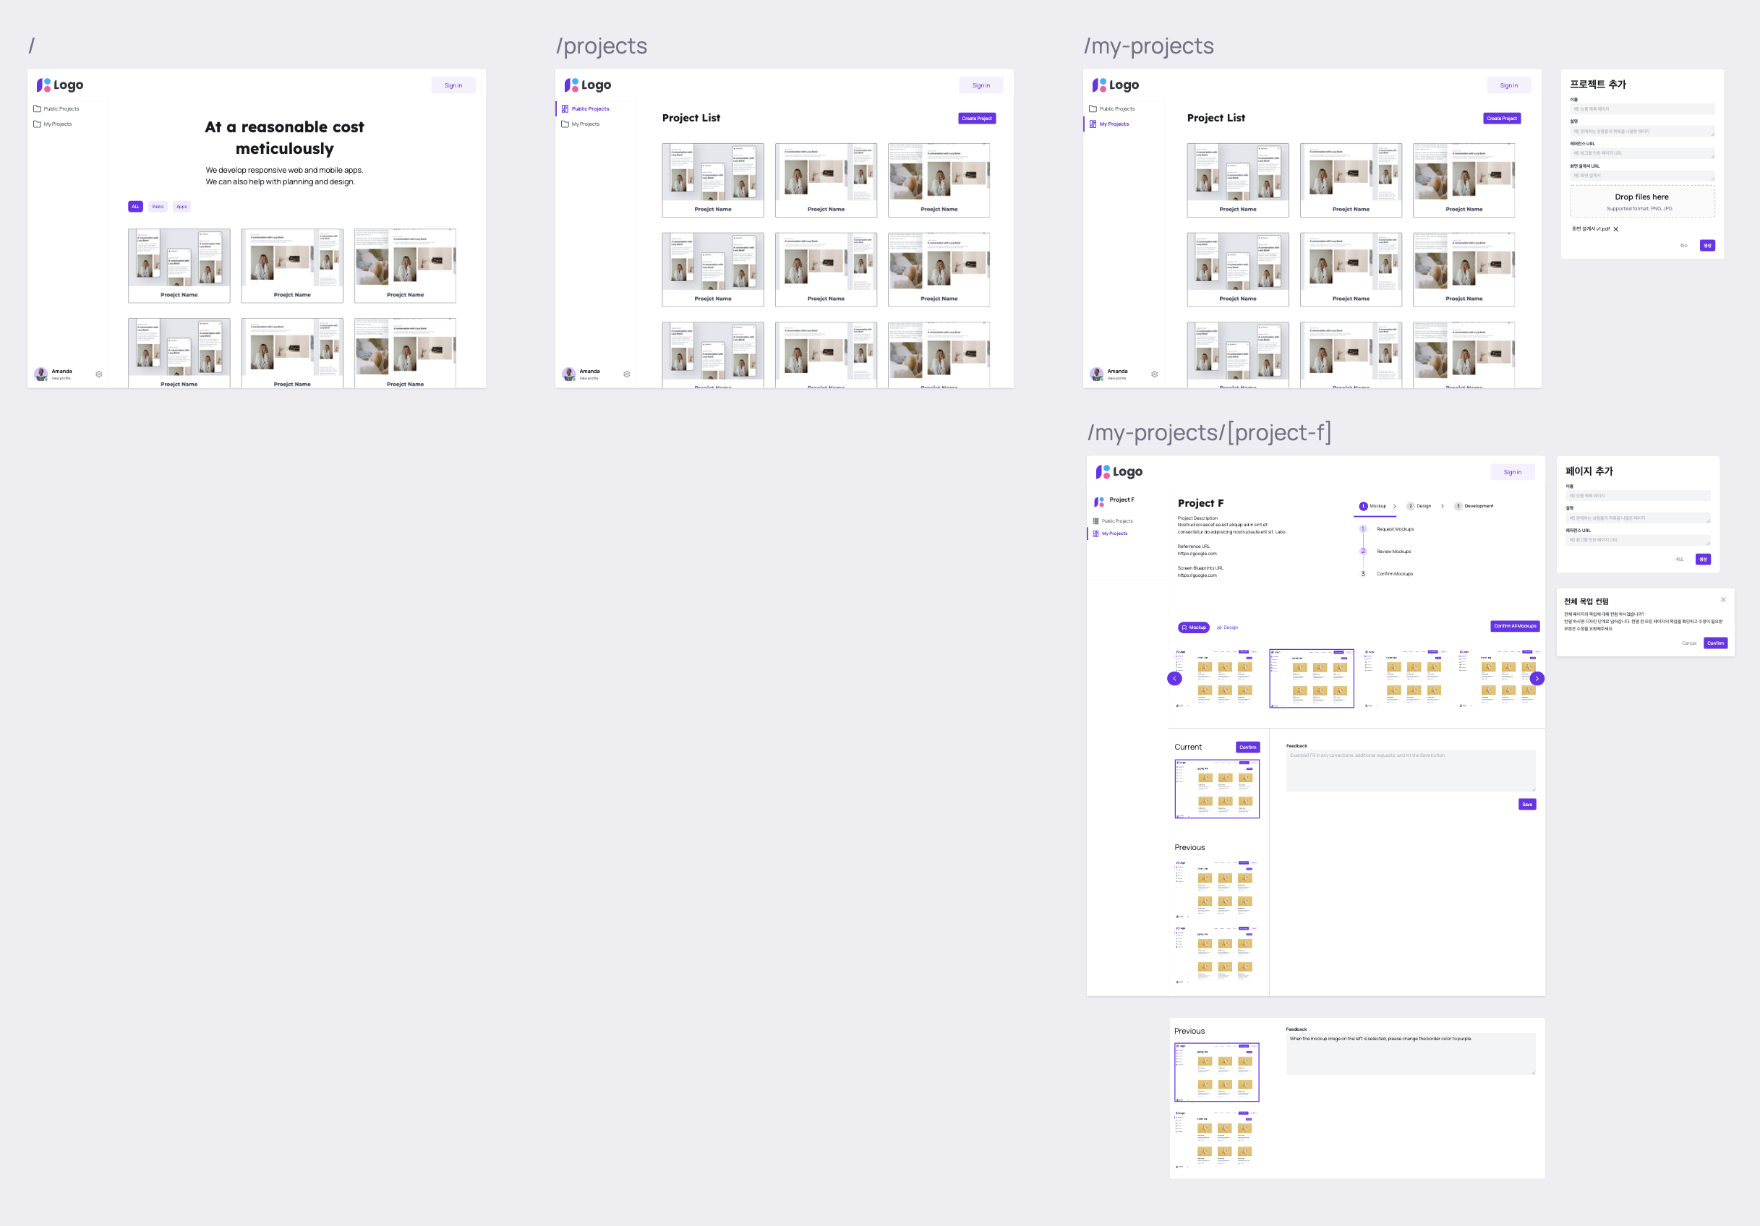Close the 전체 목업 컨펌 dialog
Viewport: 1760px width, 1226px height.
pyautogui.click(x=1723, y=599)
